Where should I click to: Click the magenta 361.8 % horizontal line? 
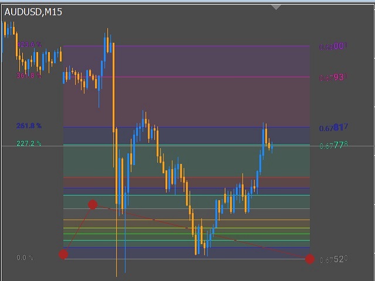187,77
